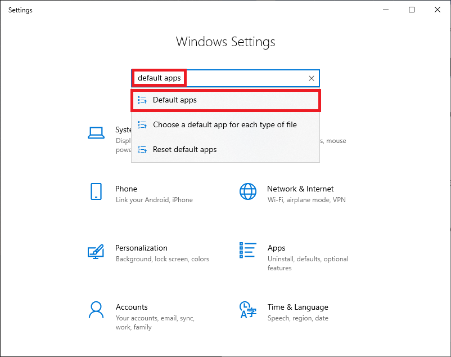Click the Apps list icon

247,250
